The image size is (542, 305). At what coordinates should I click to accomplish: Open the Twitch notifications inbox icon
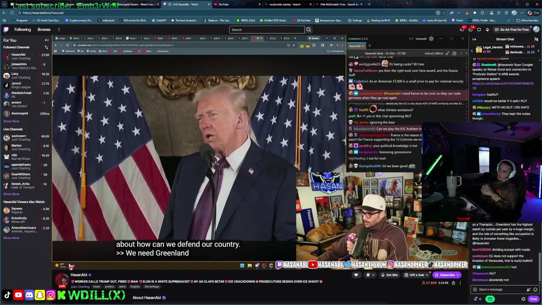pos(462,30)
